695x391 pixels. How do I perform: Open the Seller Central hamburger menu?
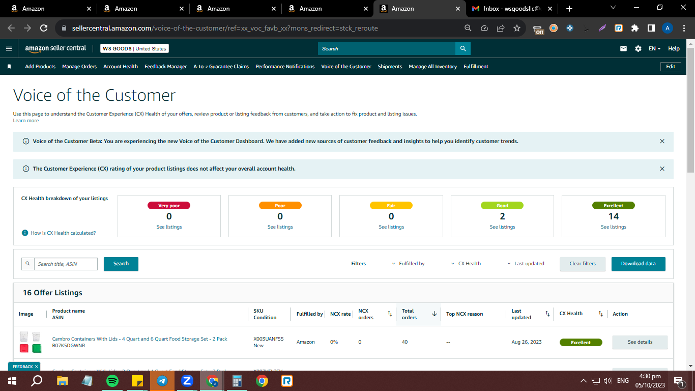(x=9, y=48)
